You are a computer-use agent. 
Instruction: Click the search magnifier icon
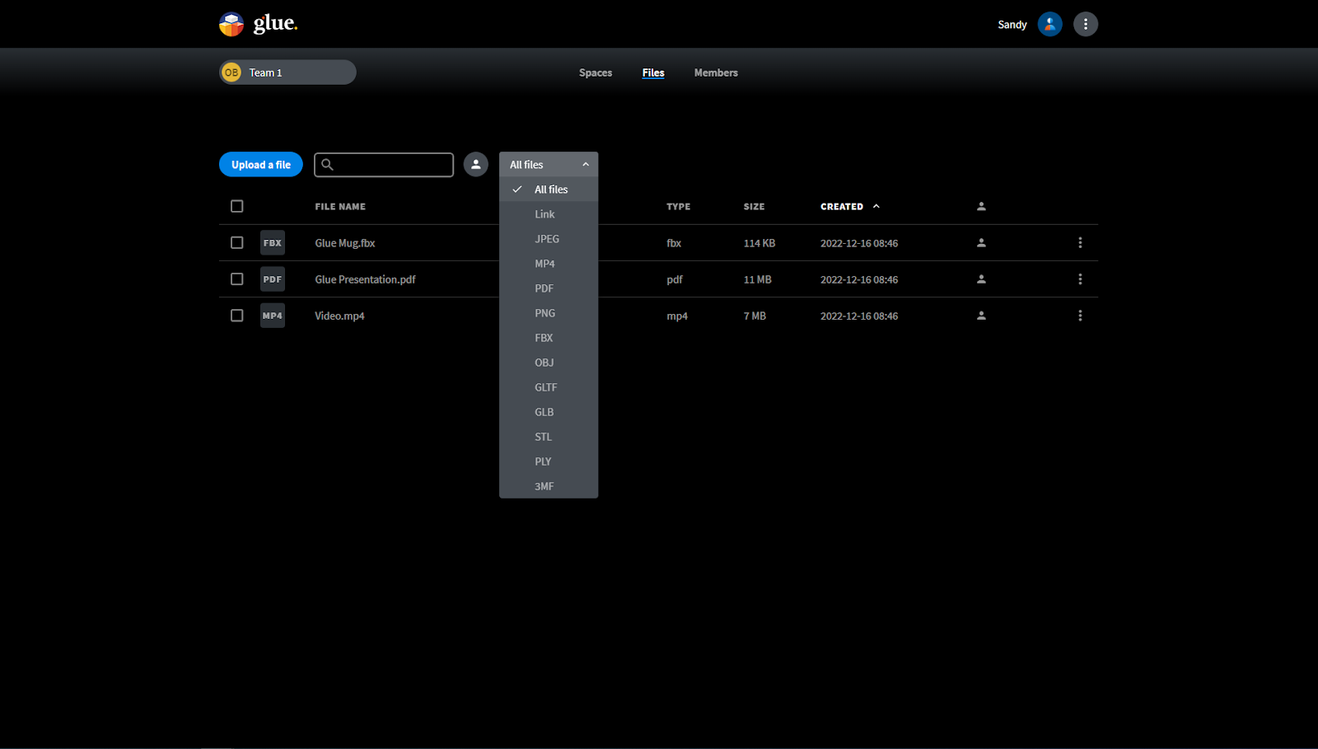(x=327, y=165)
